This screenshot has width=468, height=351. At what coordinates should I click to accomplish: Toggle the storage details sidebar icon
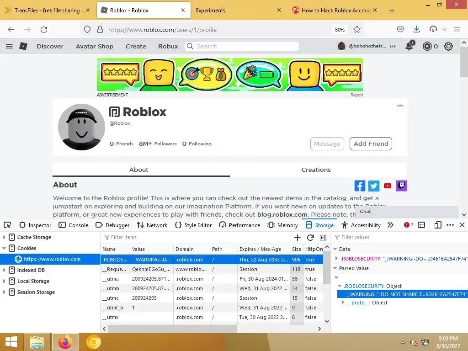pyautogui.click(x=323, y=238)
